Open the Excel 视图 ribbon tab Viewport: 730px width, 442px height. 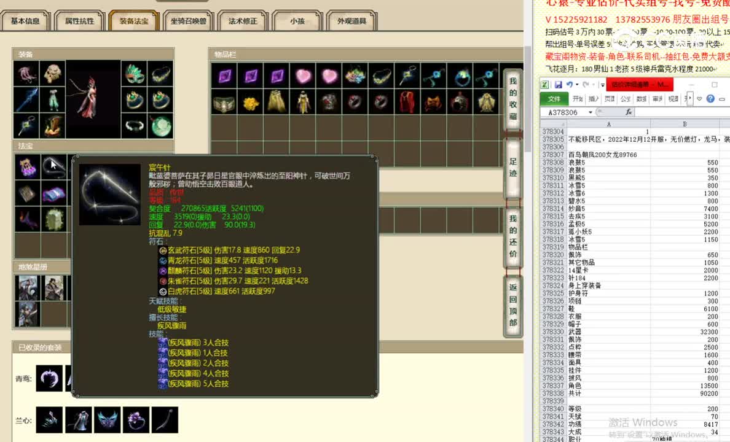tap(673, 99)
